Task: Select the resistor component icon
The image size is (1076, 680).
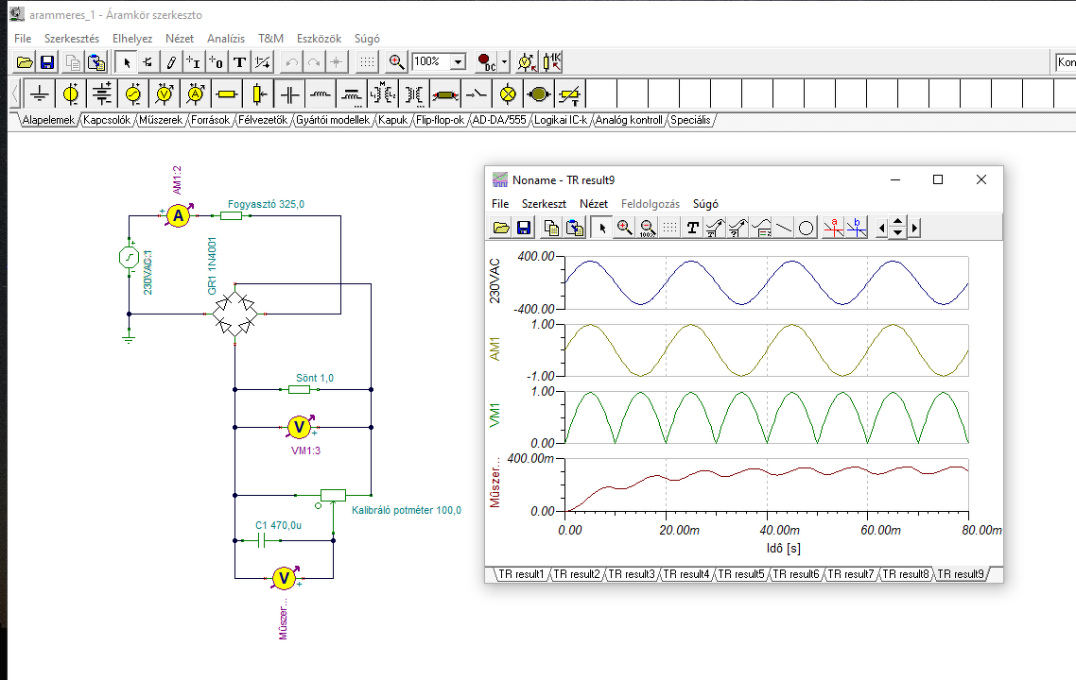Action: tap(225, 94)
